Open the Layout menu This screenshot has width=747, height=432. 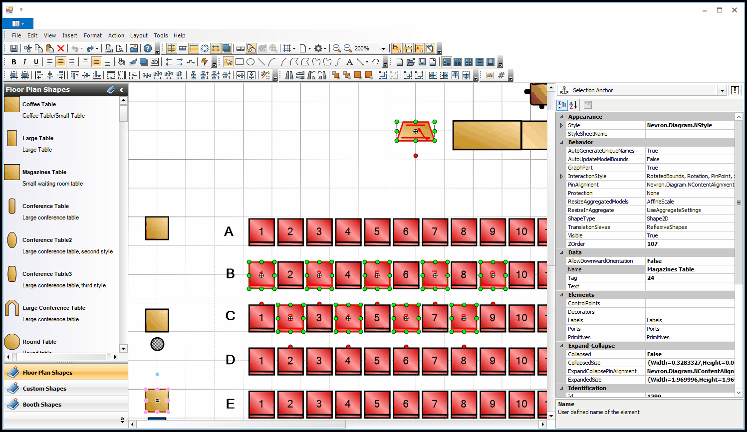139,35
